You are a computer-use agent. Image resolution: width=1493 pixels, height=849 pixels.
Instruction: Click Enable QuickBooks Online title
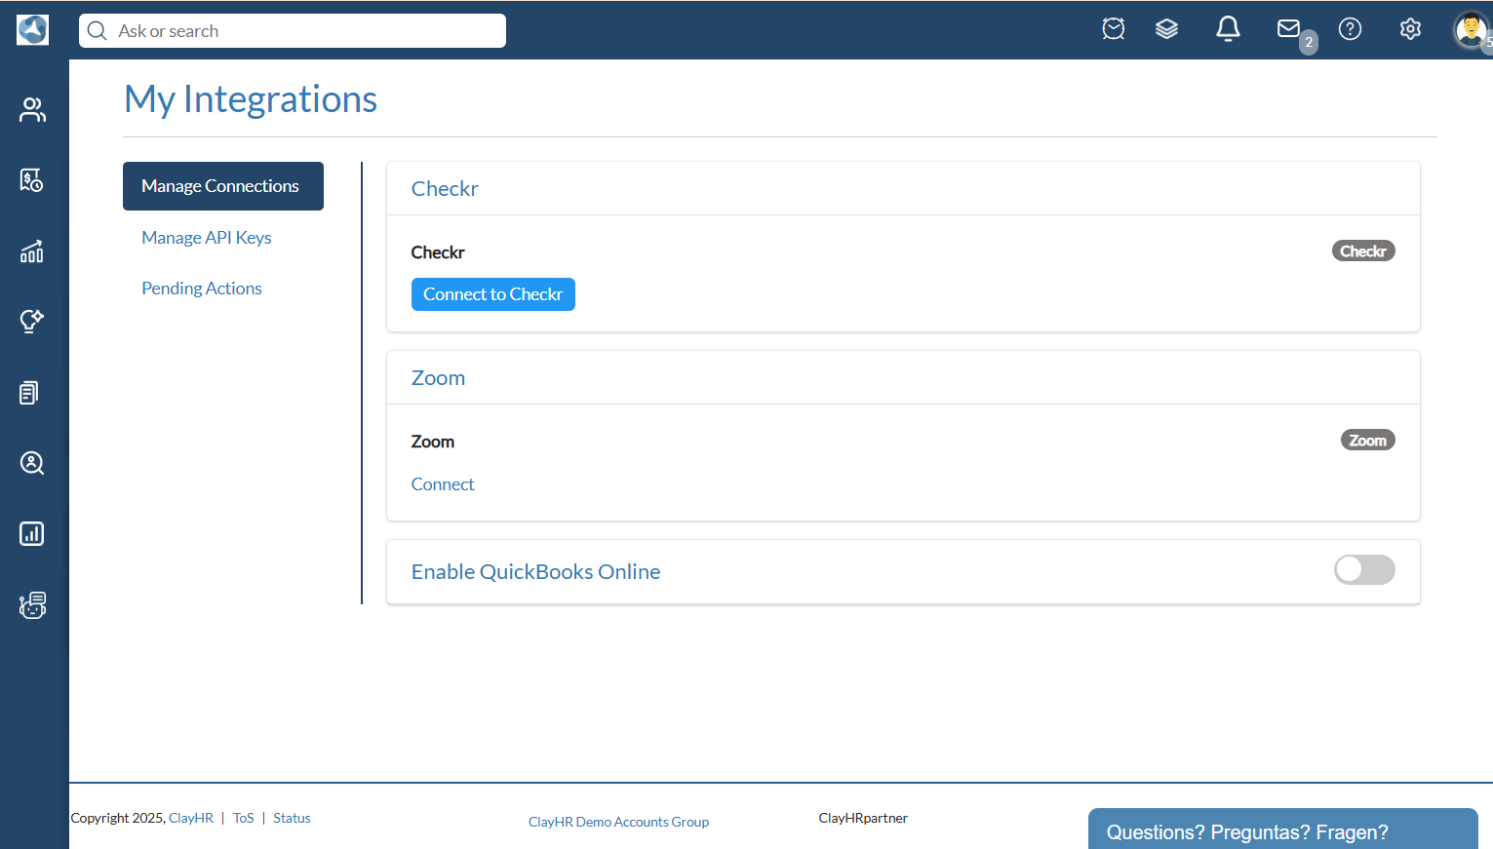535,572
